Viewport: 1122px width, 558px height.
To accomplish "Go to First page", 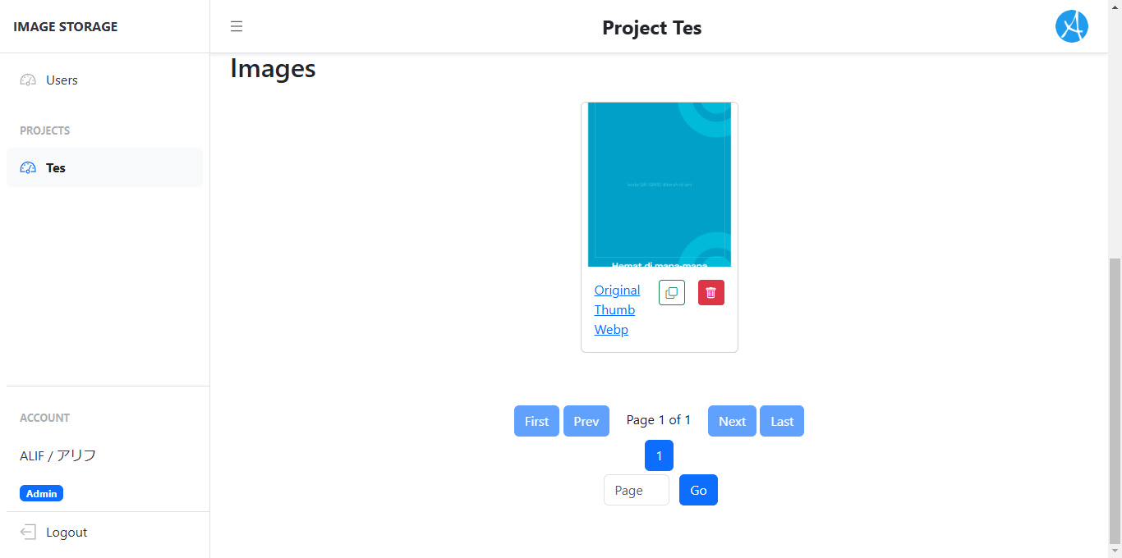I will tap(536, 422).
